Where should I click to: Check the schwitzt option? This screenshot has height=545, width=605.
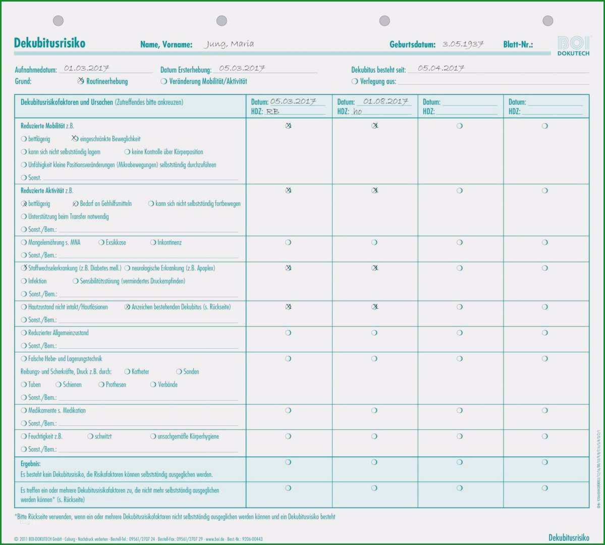coord(90,436)
